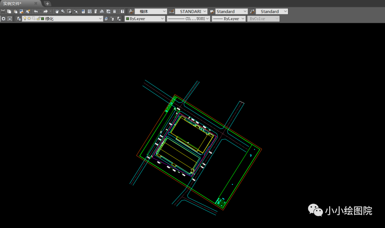Click Make Object's Layer Current icon
The height and width of the screenshot is (228, 385).
106,19
